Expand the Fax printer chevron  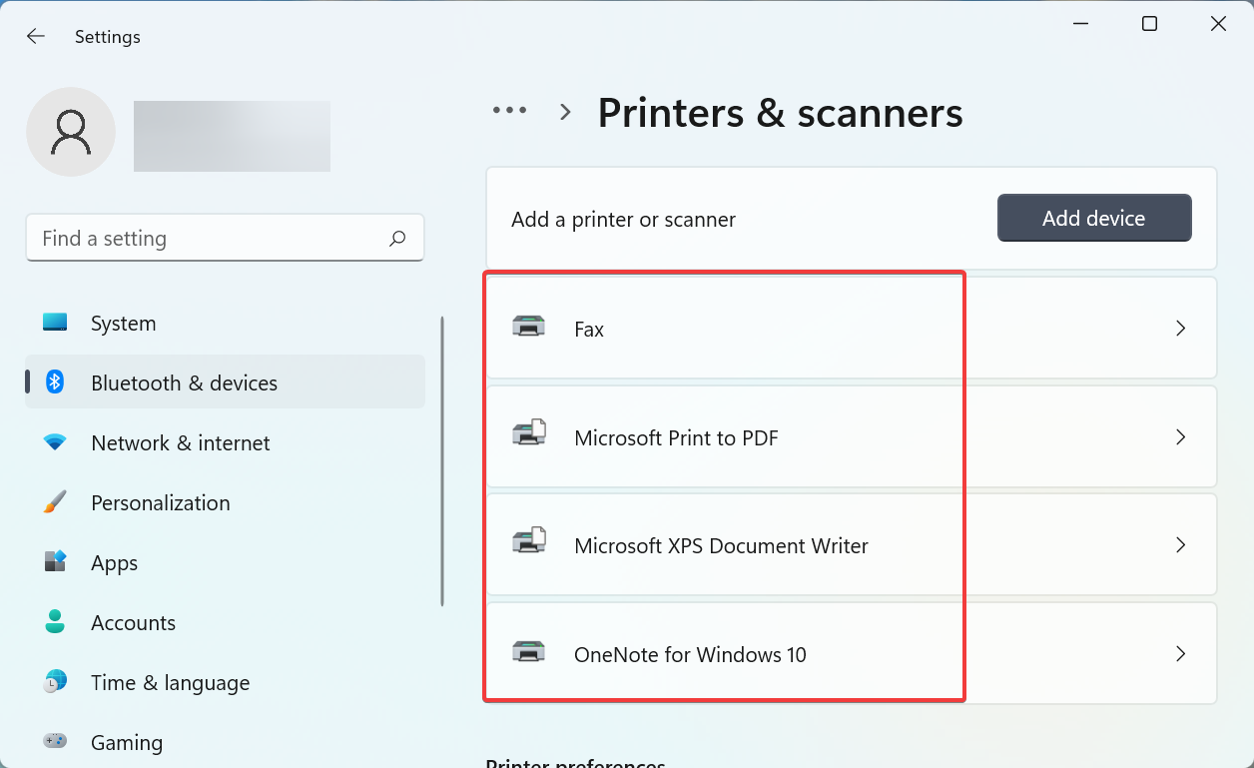coord(1181,328)
